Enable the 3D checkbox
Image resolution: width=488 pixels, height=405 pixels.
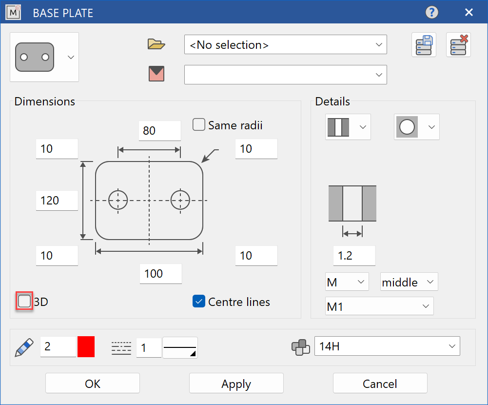(x=24, y=301)
